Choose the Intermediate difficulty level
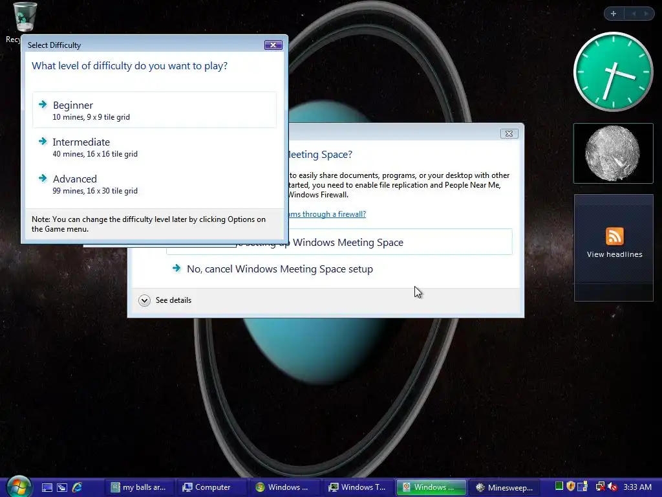Image resolution: width=662 pixels, height=497 pixels. click(x=155, y=147)
